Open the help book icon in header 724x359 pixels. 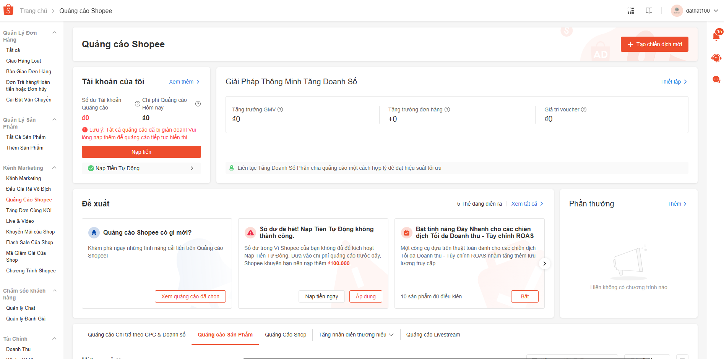649,11
